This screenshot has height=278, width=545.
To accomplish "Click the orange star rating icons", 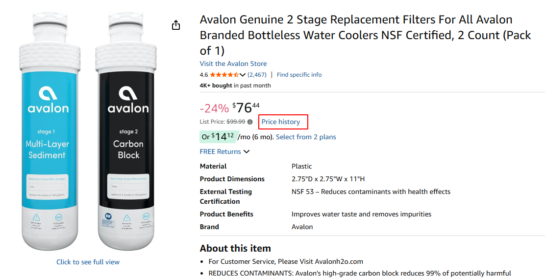I will (224, 75).
